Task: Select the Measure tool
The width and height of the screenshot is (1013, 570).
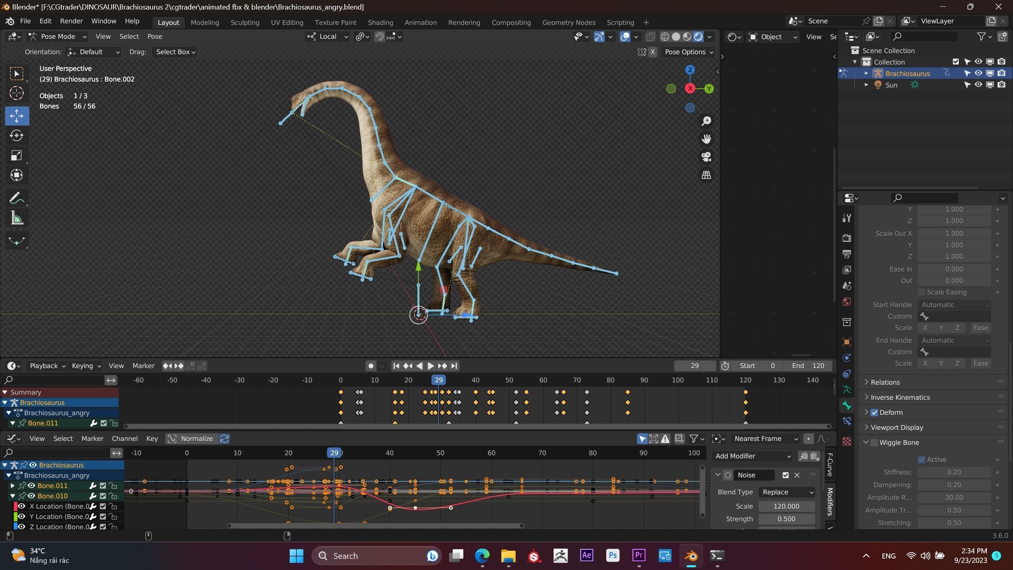Action: (x=17, y=218)
